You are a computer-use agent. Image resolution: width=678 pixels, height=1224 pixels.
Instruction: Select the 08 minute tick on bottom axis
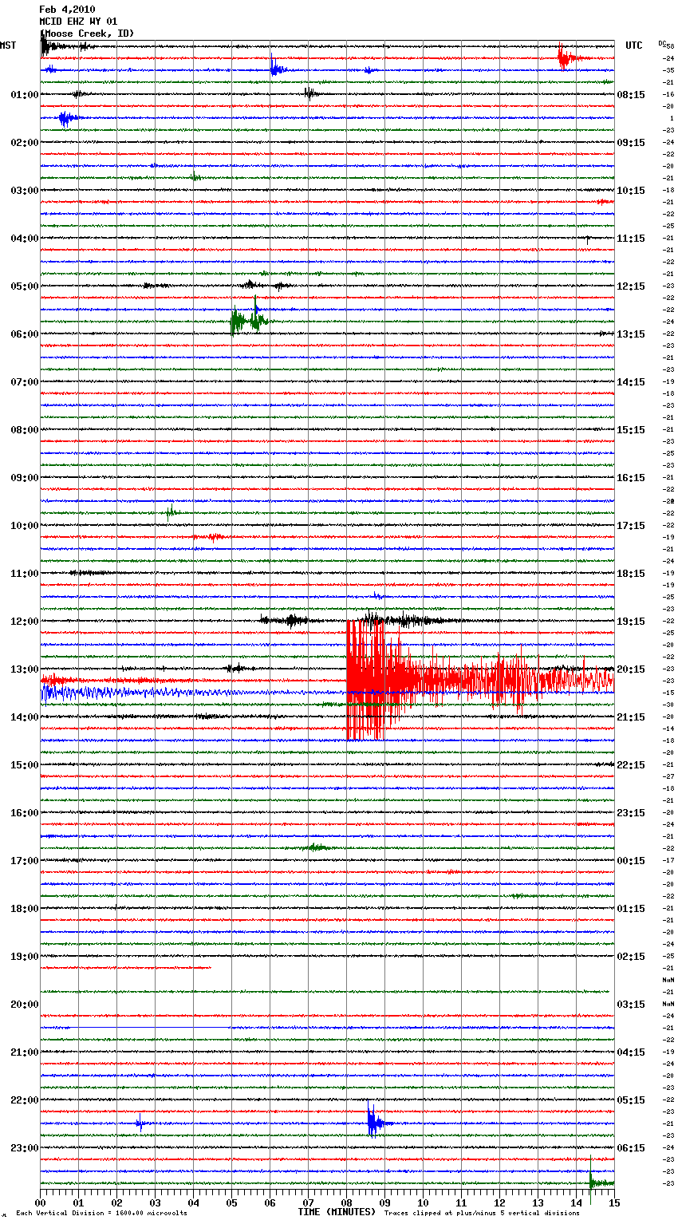point(346,1202)
